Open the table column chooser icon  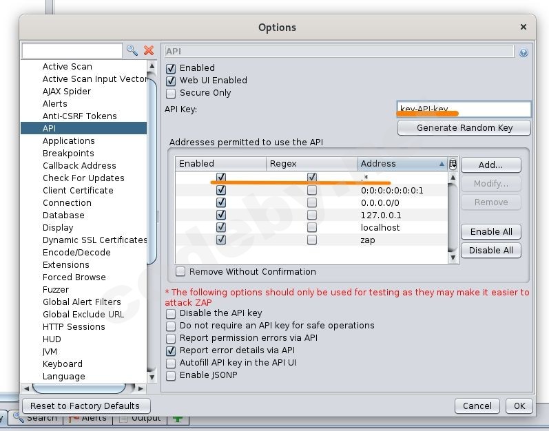pyautogui.click(x=453, y=164)
